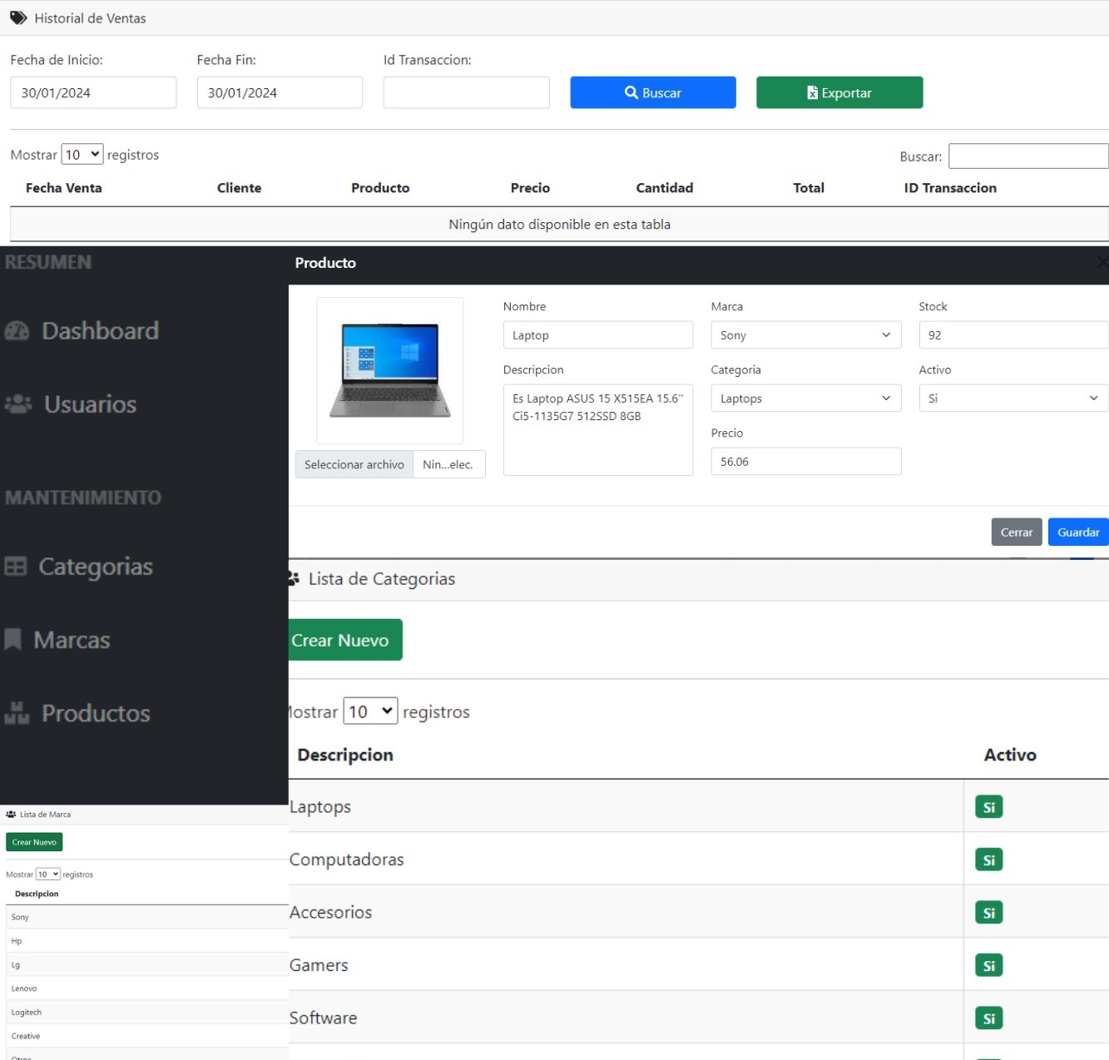Click the Dashboard gauge icon in sidebar
The width and height of the screenshot is (1109, 1060).
pyautogui.click(x=17, y=331)
